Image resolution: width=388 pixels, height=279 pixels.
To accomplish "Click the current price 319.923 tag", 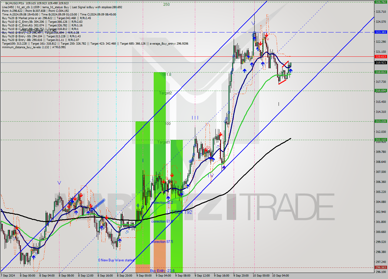I will (x=381, y=62).
